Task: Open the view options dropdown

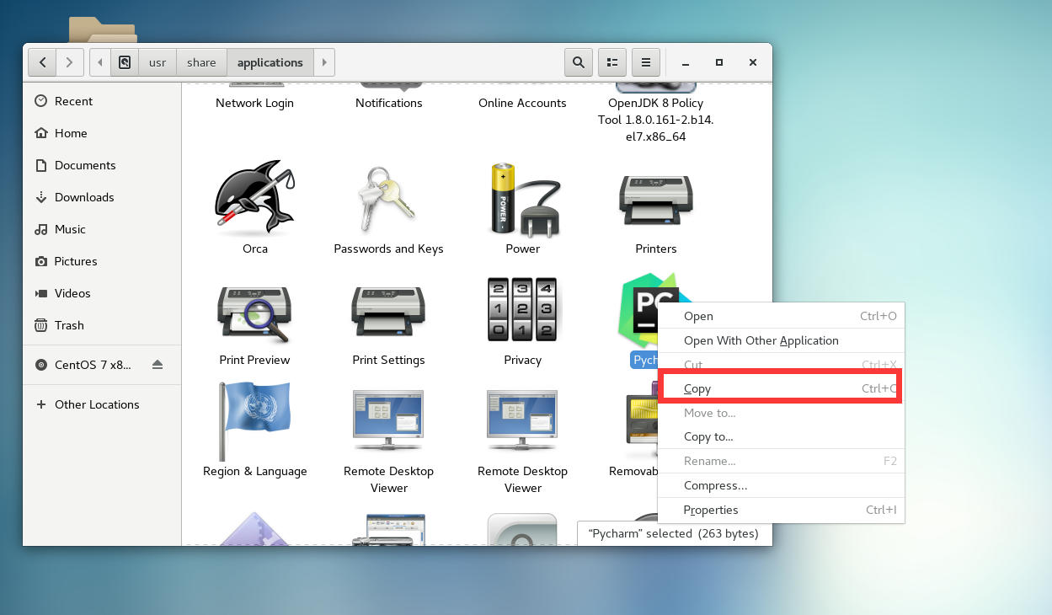Action: pos(611,62)
